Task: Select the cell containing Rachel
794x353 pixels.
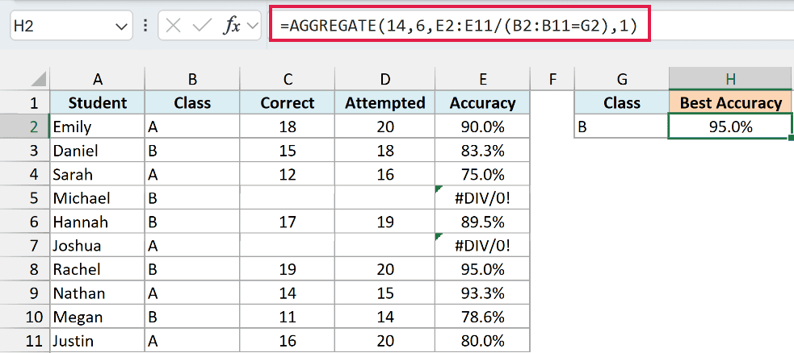Action: (x=97, y=269)
